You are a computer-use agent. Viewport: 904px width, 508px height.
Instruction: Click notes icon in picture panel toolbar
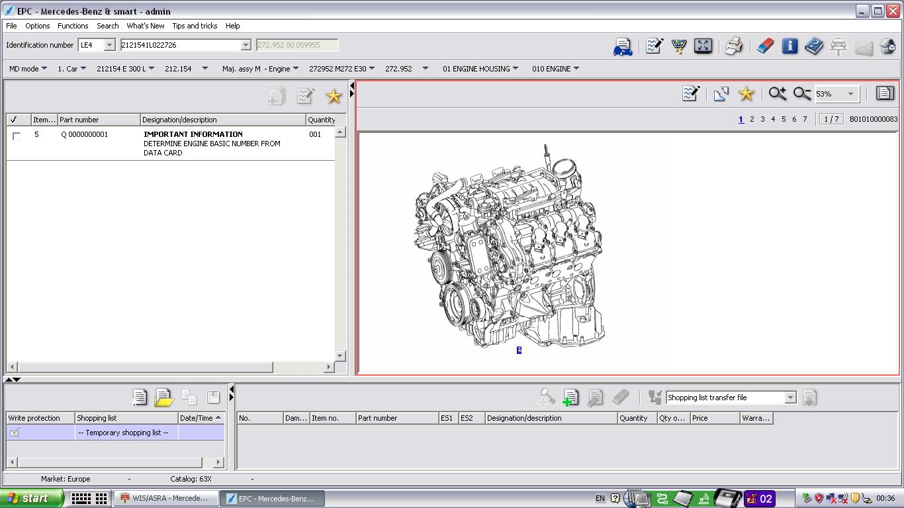(x=691, y=94)
